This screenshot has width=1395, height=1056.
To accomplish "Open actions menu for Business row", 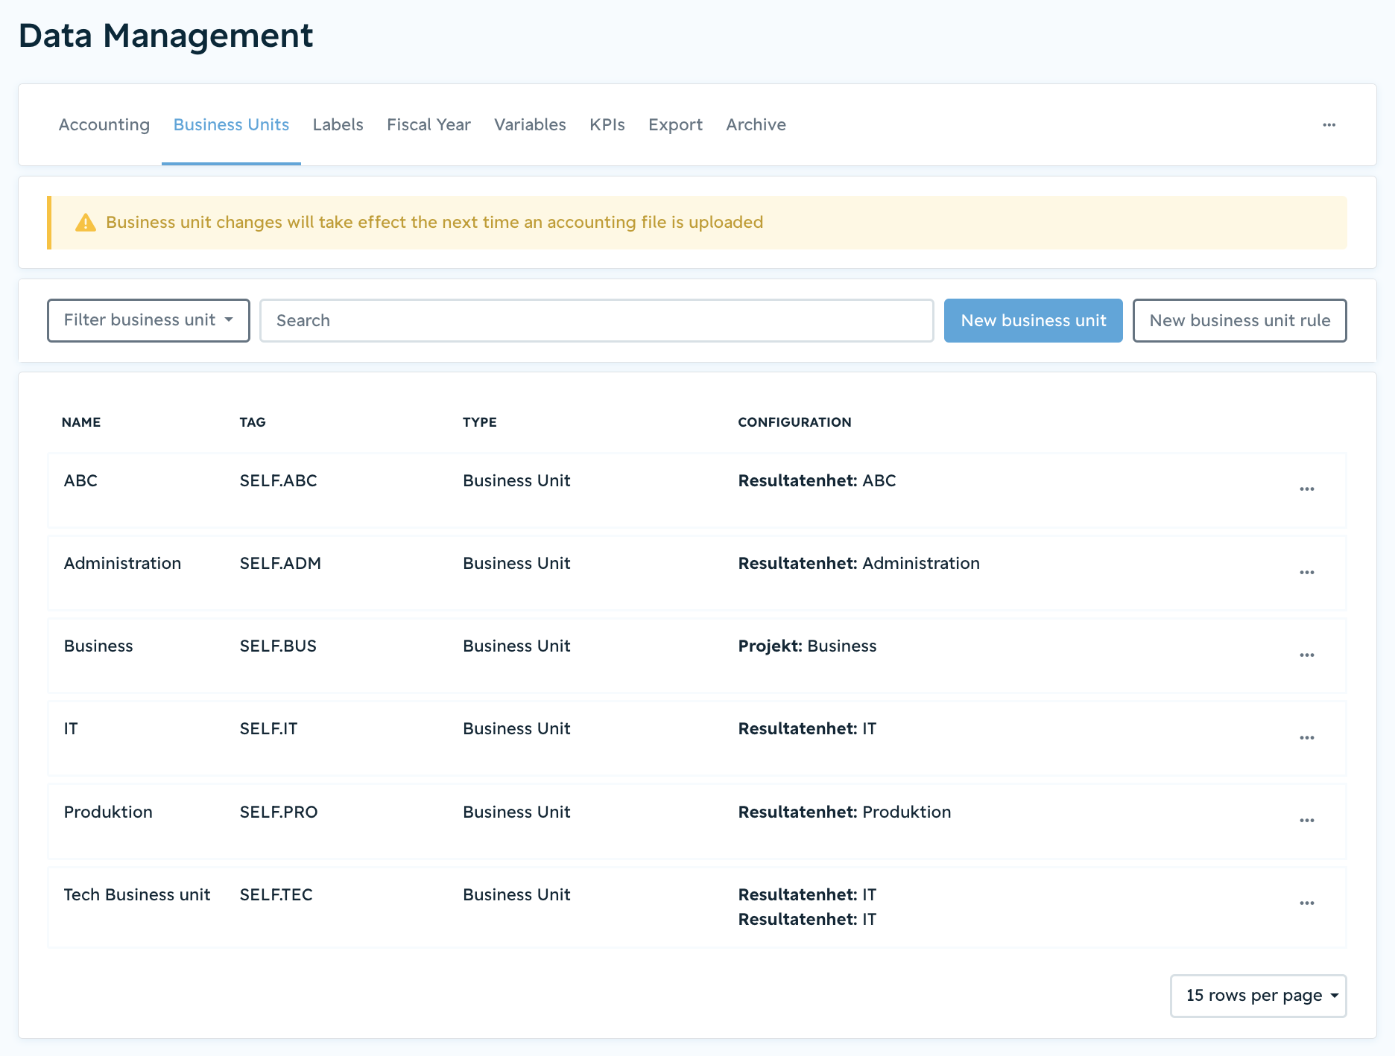I will point(1306,655).
